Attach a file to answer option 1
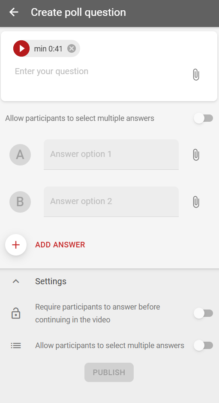 (196, 155)
